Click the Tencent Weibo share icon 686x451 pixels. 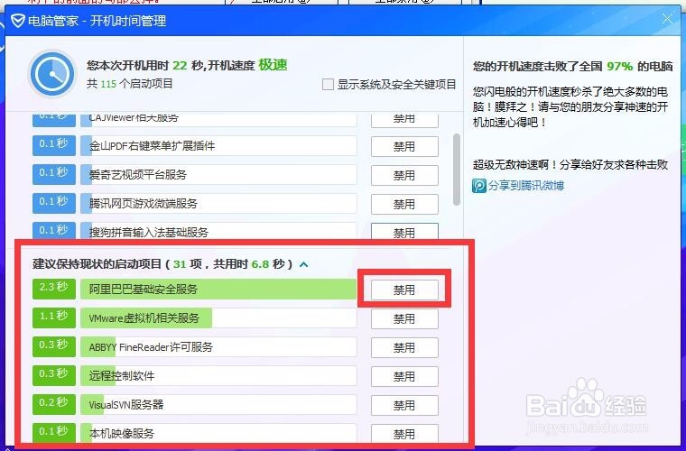tap(479, 186)
